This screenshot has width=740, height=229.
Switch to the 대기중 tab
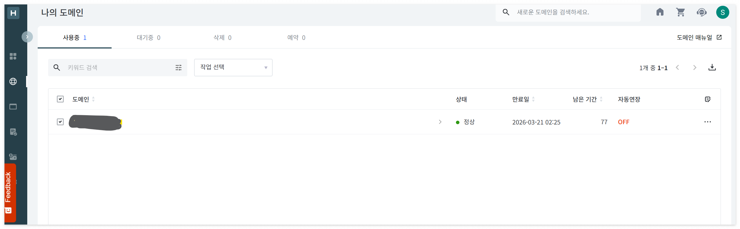pos(148,37)
